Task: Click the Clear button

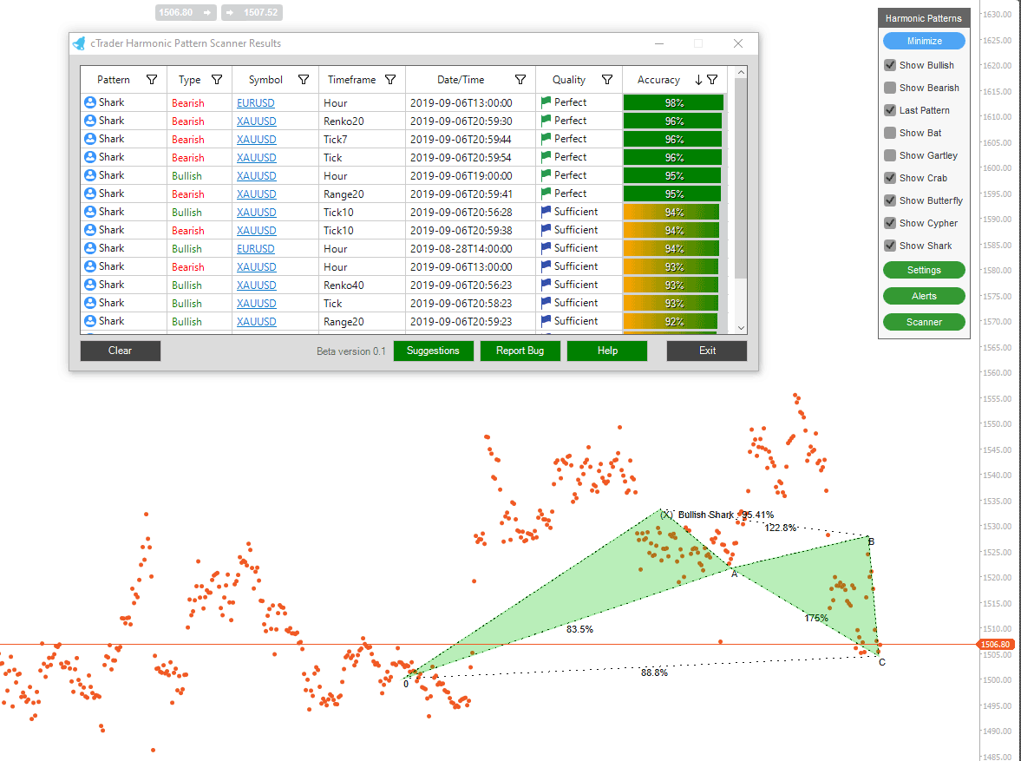Action: pyautogui.click(x=121, y=351)
